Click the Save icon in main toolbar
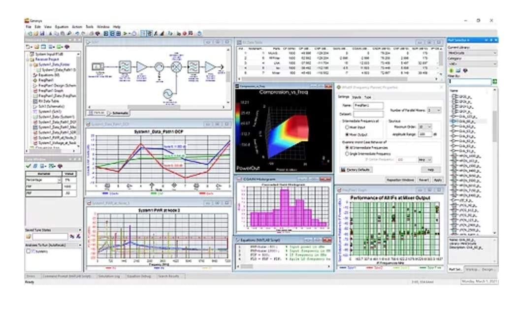Screen dimensions: 519x313 coord(42,33)
